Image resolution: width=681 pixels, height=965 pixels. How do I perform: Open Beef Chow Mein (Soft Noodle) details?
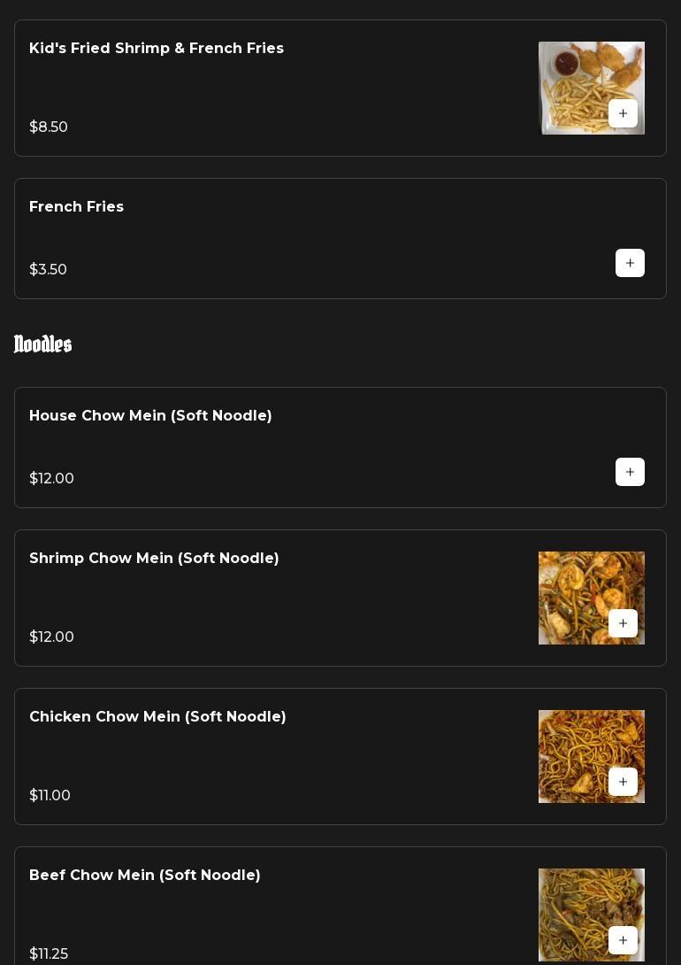[145, 876]
